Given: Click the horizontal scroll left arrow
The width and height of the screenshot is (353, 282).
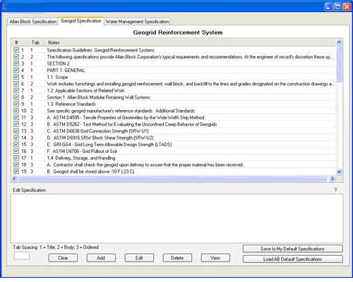Looking at the screenshot, I should point(14,178).
